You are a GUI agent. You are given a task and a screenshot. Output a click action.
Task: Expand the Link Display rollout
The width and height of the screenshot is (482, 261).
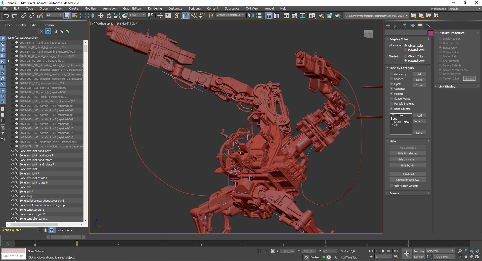click(x=447, y=86)
